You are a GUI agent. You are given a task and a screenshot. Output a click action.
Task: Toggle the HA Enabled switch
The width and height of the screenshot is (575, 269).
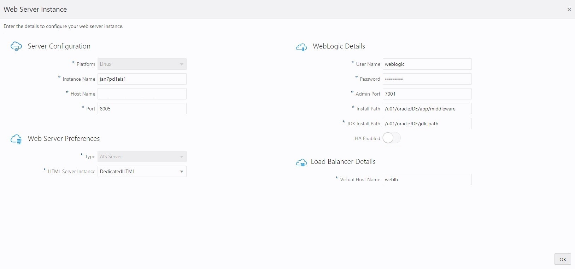[x=392, y=138]
